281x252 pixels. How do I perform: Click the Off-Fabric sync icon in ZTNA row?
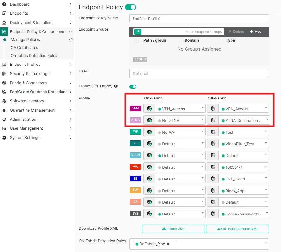point(213,120)
